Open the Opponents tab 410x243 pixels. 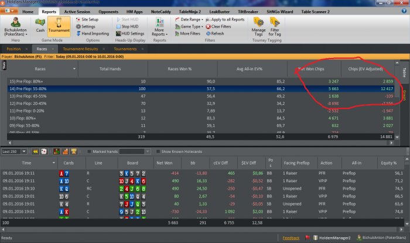click(x=108, y=12)
